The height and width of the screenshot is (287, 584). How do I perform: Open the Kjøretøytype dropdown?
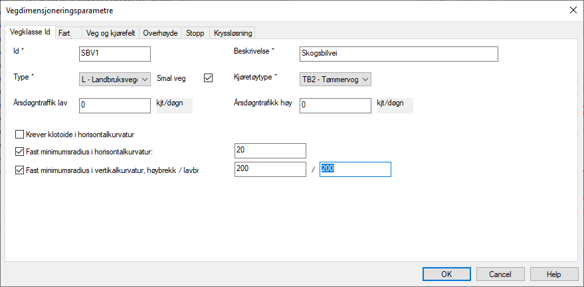pos(335,80)
